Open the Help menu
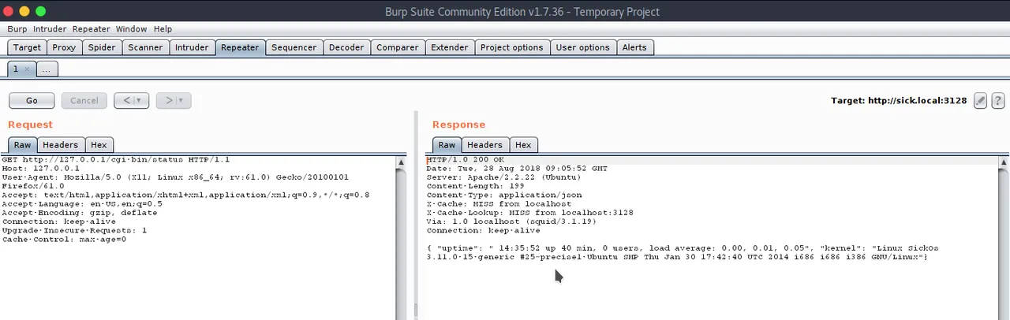The image size is (1010, 320). click(163, 29)
